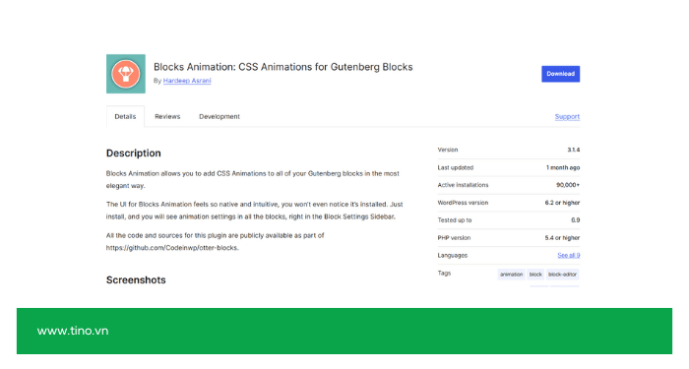This screenshot has width=689, height=369.
Task: Select the block-editor tag
Action: tap(562, 275)
